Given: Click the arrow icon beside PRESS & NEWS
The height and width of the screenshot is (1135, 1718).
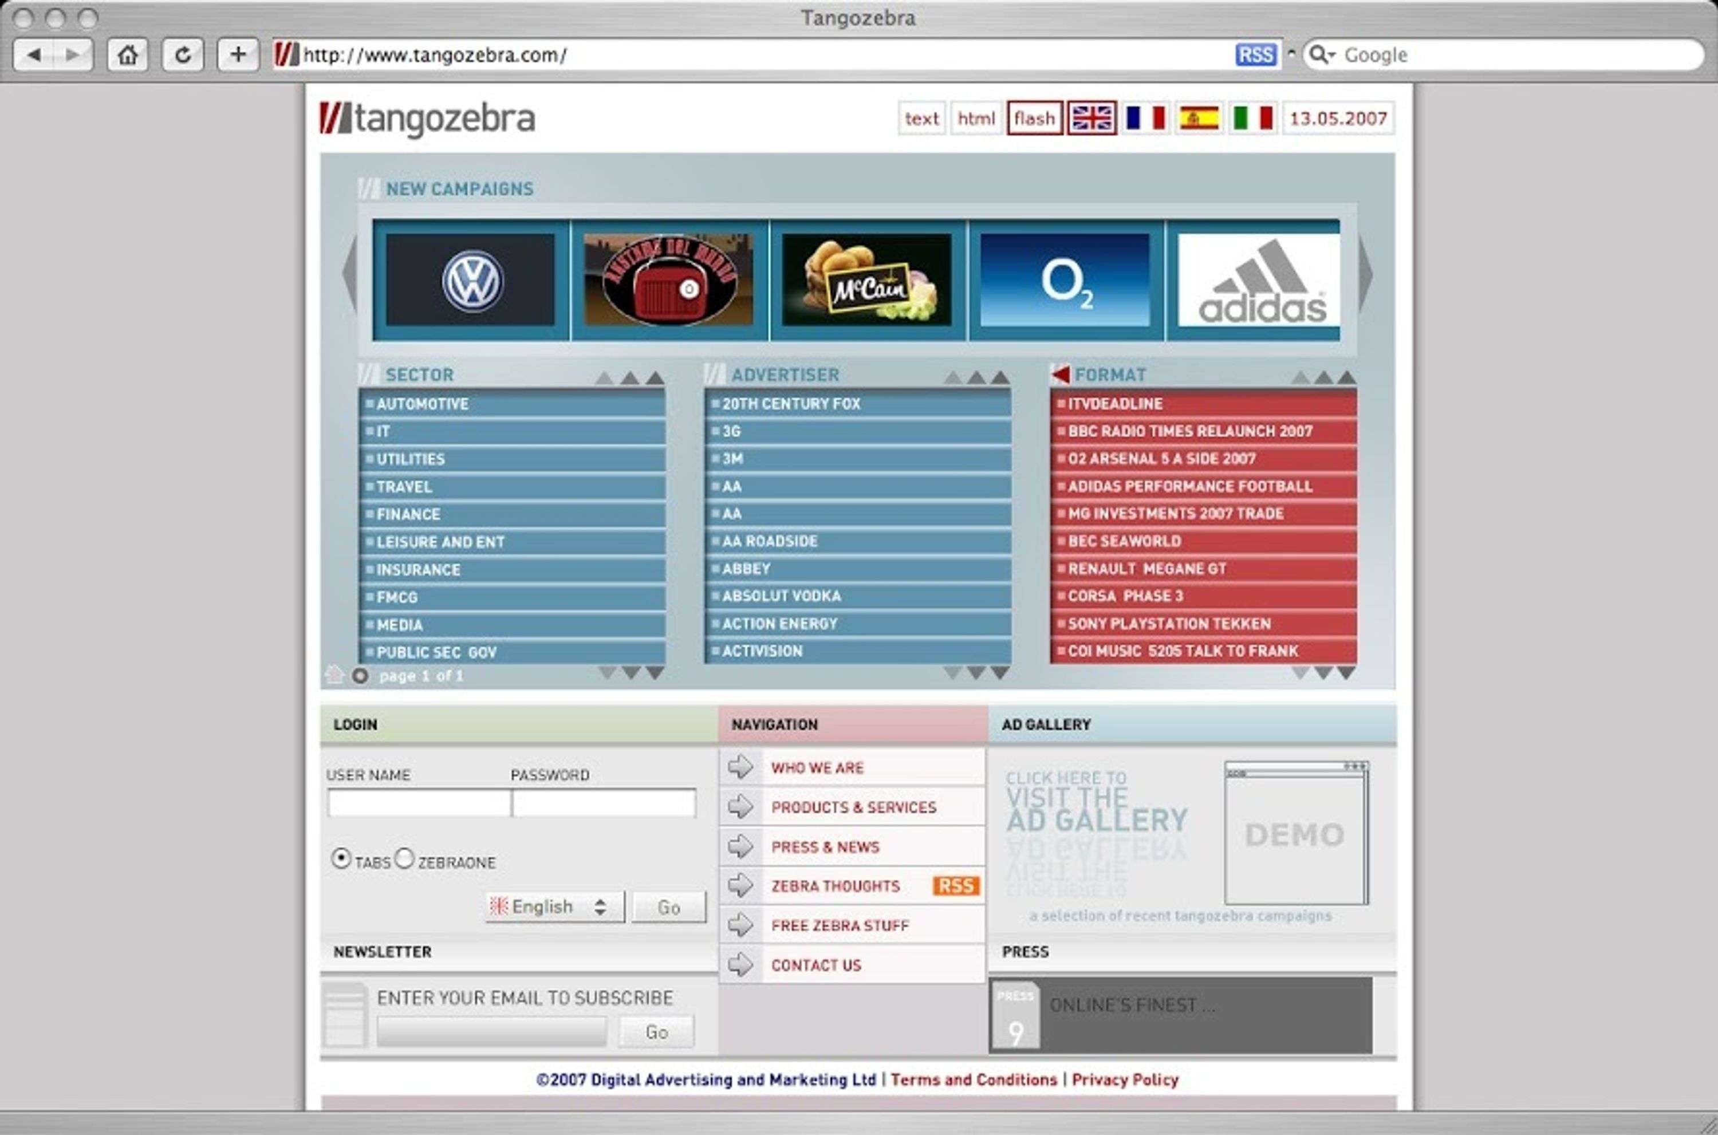Looking at the screenshot, I should click(x=740, y=846).
